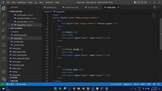Open the Selection menu
The width and height of the screenshot is (162, 91).
click(22, 2)
